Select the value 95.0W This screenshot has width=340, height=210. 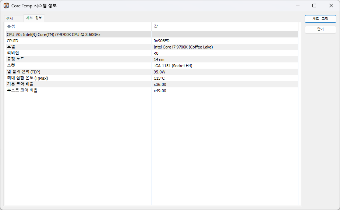click(159, 72)
